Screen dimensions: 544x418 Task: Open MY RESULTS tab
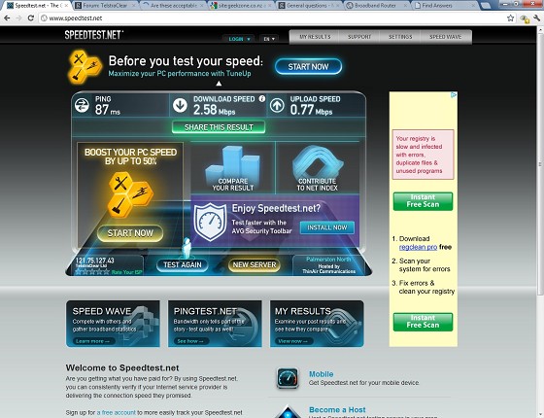[315, 37]
